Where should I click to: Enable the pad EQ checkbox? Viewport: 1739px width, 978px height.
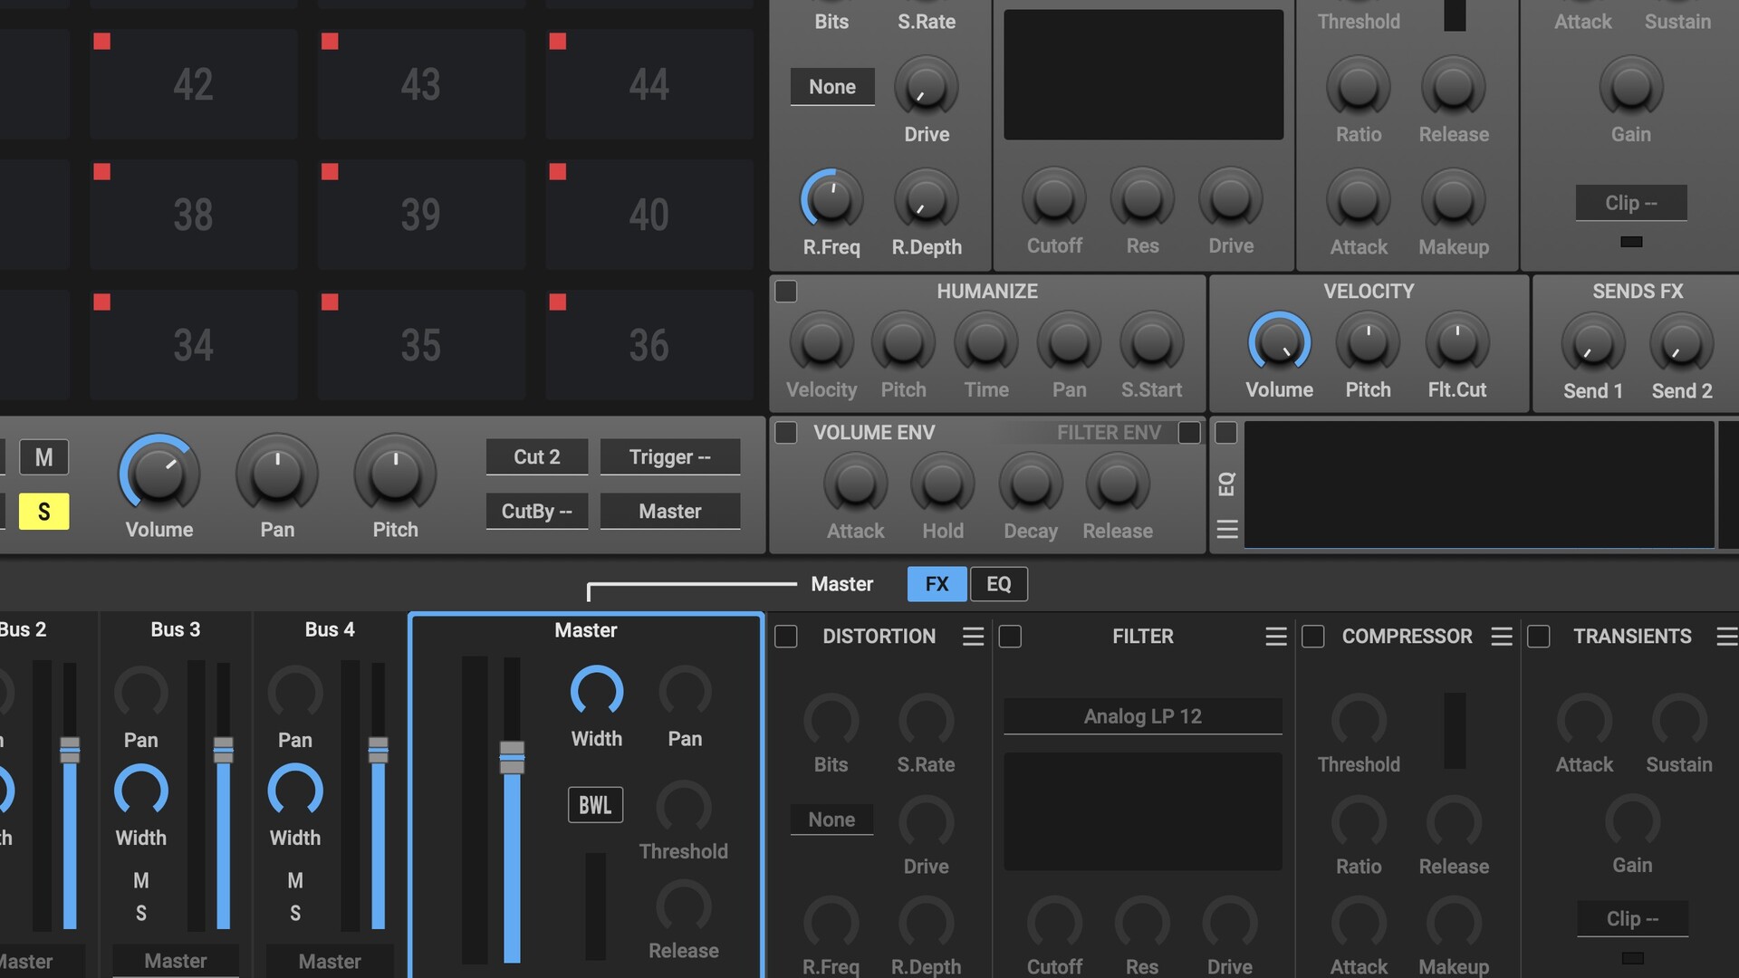tap(1225, 433)
